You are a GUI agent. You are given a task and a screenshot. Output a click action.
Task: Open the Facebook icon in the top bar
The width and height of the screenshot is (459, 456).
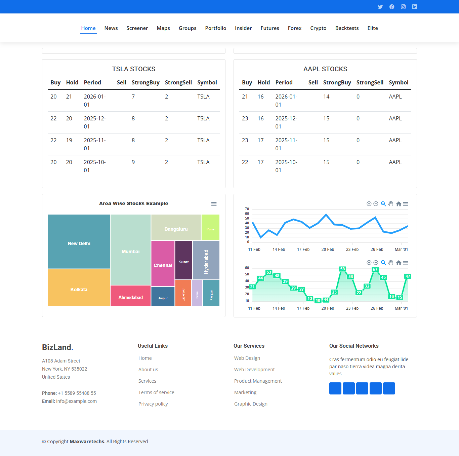392,7
